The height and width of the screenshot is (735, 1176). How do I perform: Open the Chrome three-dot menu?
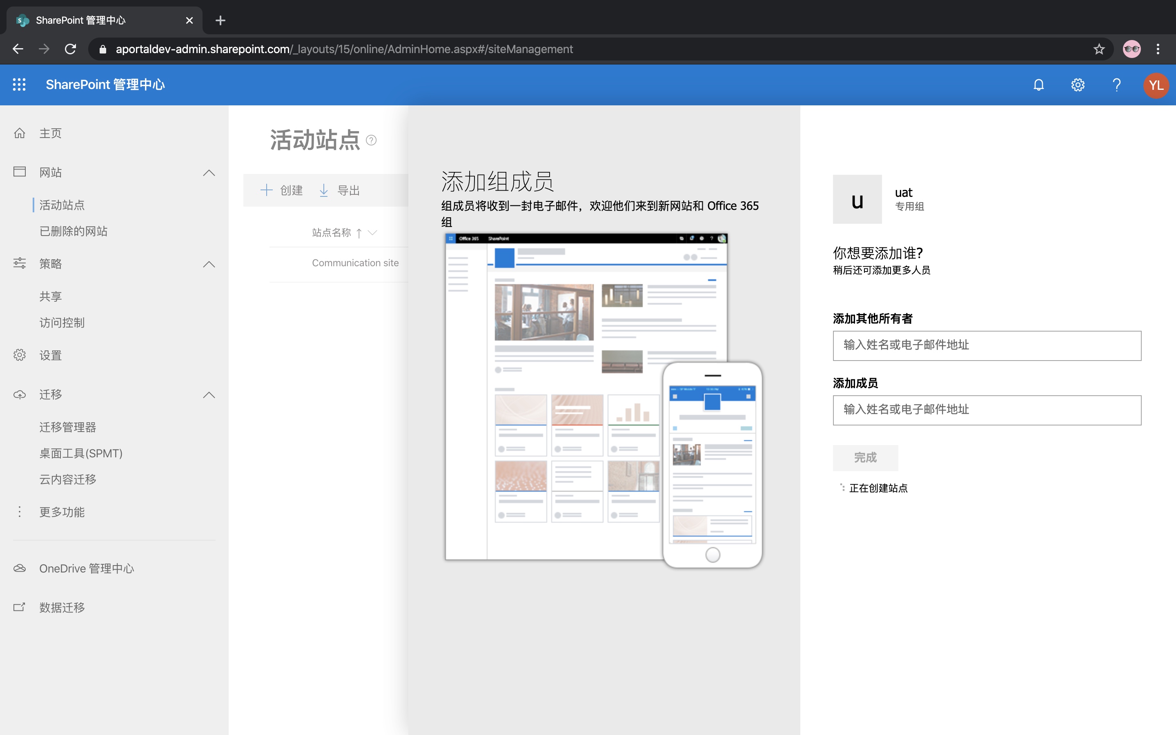tap(1158, 49)
